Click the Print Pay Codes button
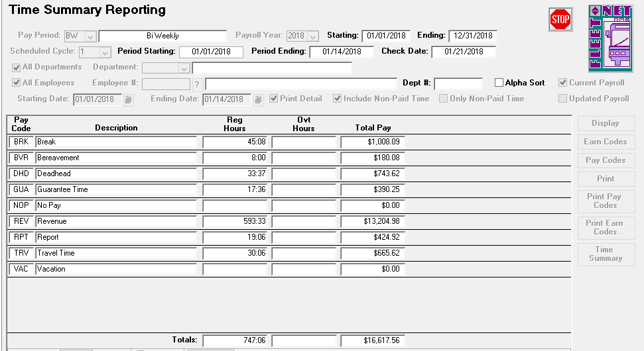 [605, 201]
